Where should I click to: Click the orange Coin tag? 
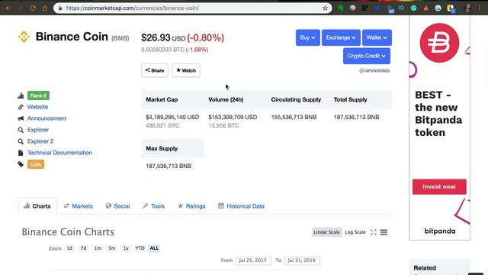[36, 164]
